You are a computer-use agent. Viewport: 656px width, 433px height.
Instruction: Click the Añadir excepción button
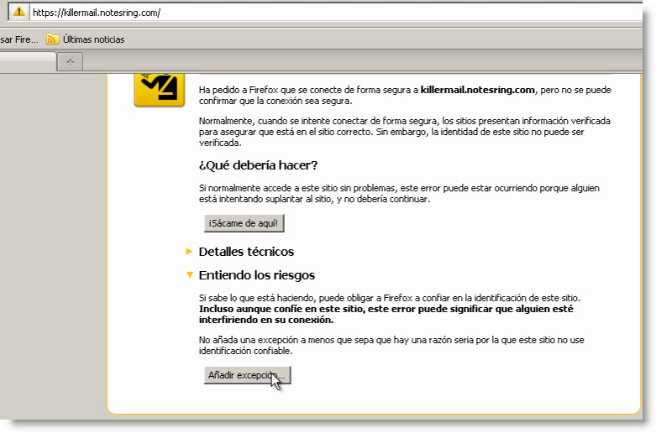[x=247, y=376]
